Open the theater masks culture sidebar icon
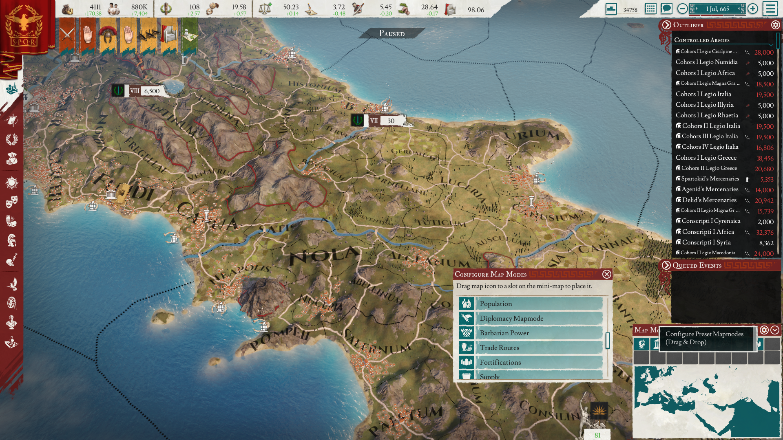This screenshot has width=783, height=440. point(12,202)
